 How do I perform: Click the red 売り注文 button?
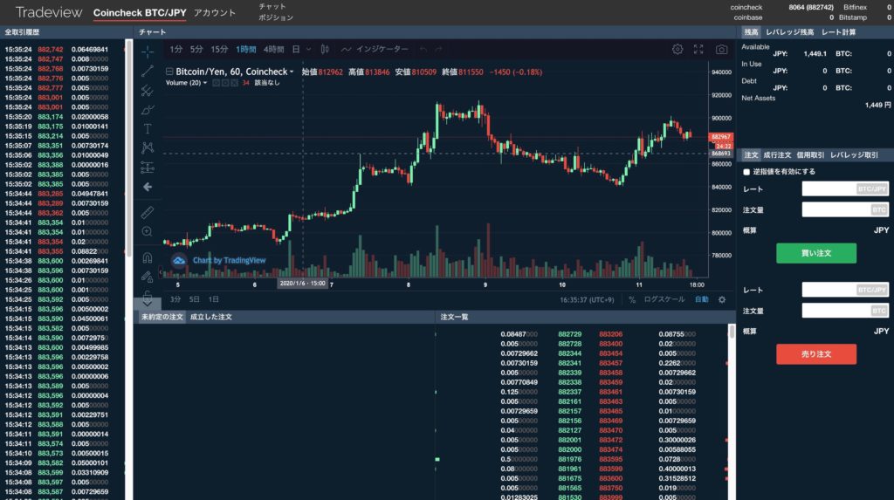pyautogui.click(x=815, y=353)
